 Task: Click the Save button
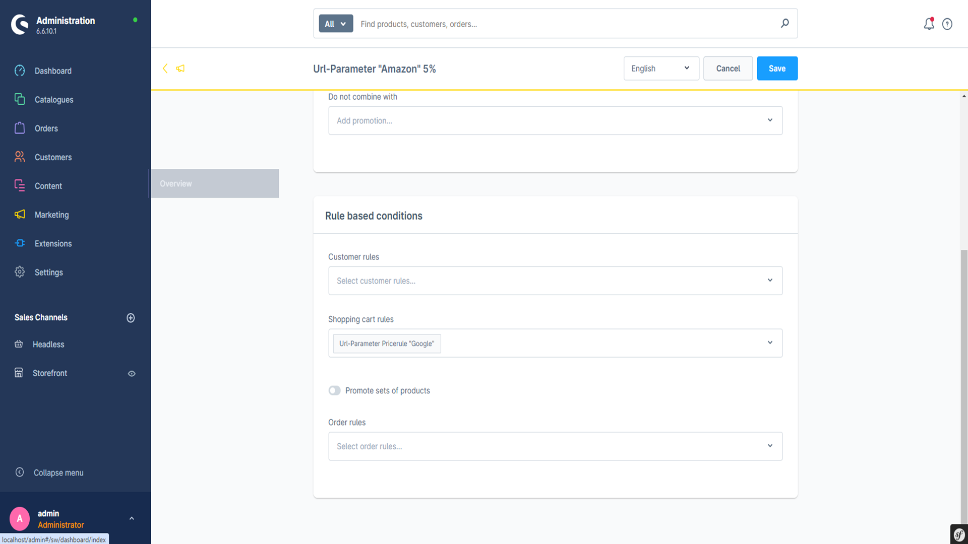[777, 69]
